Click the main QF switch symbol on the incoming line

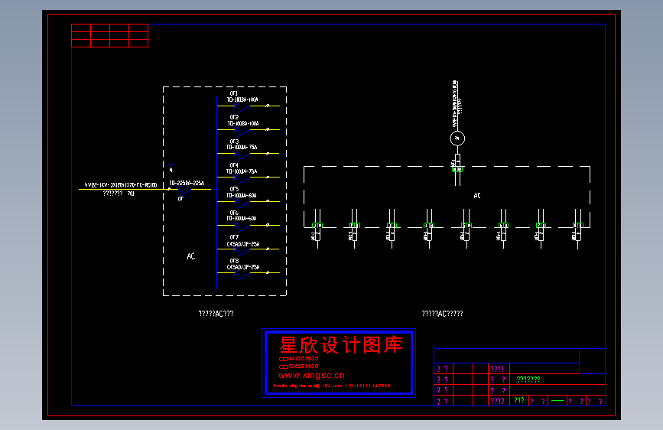[x=183, y=191]
